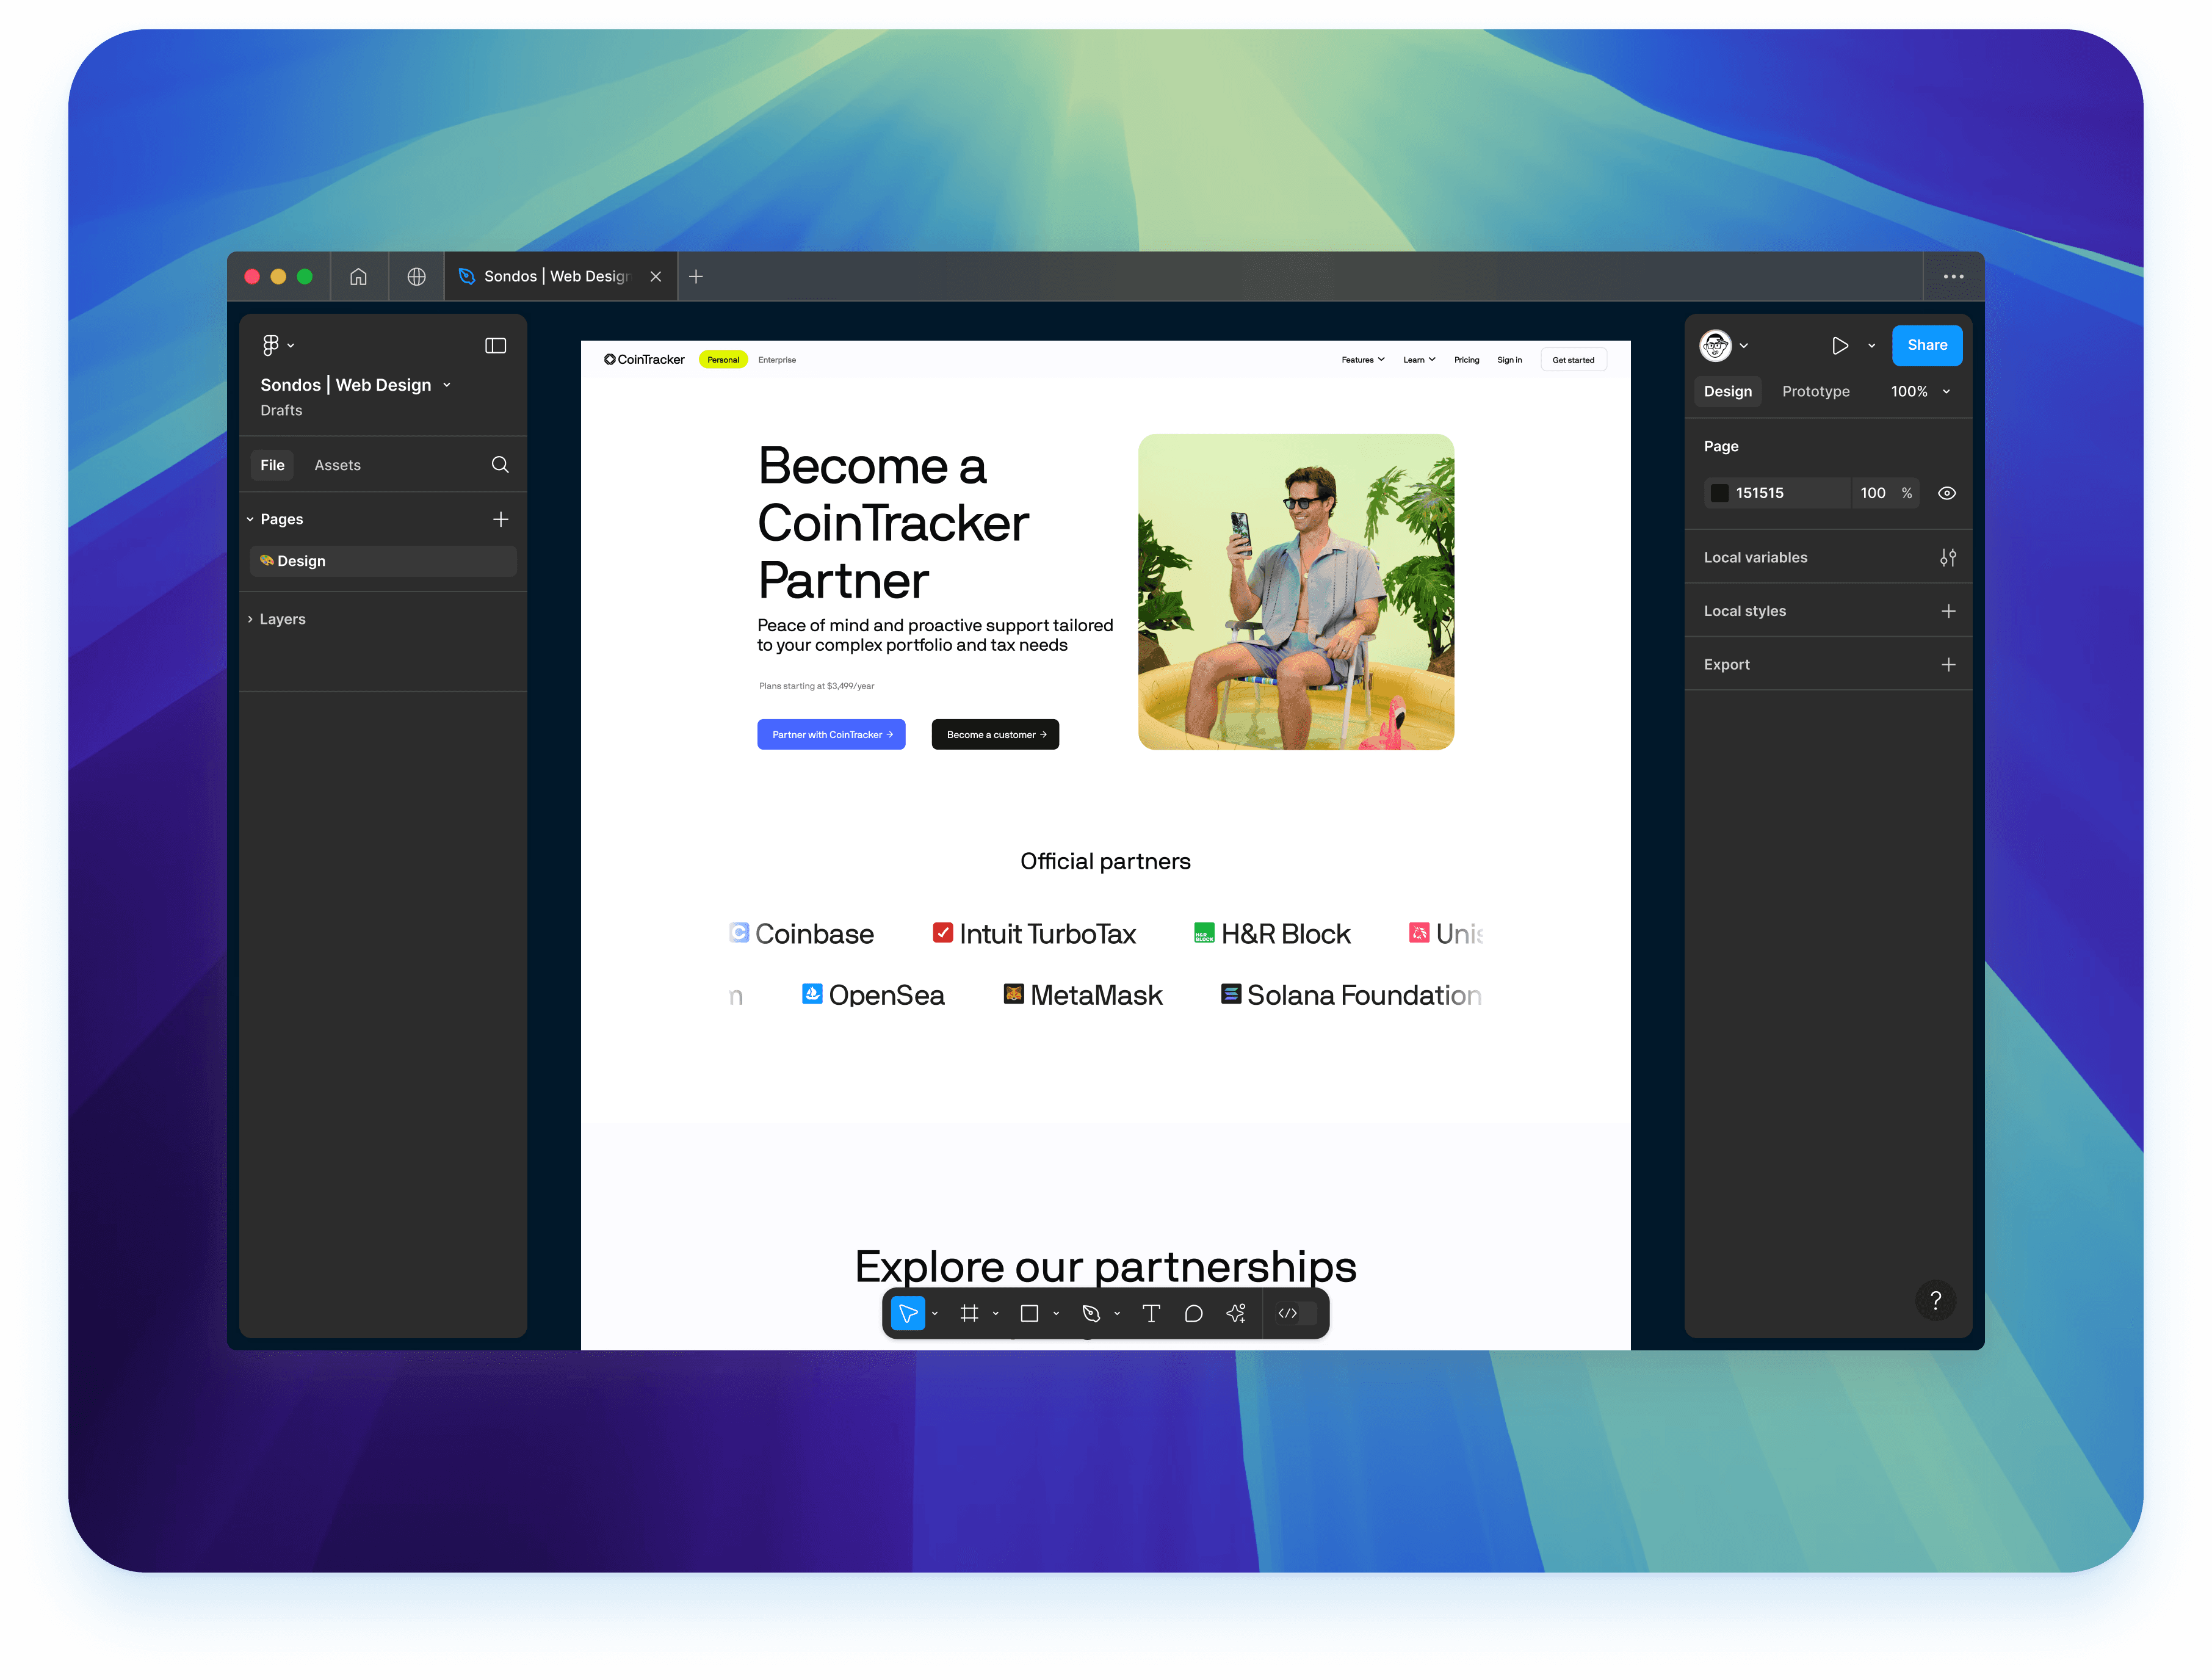Toggle the sidebar collapse panel icon

point(495,346)
